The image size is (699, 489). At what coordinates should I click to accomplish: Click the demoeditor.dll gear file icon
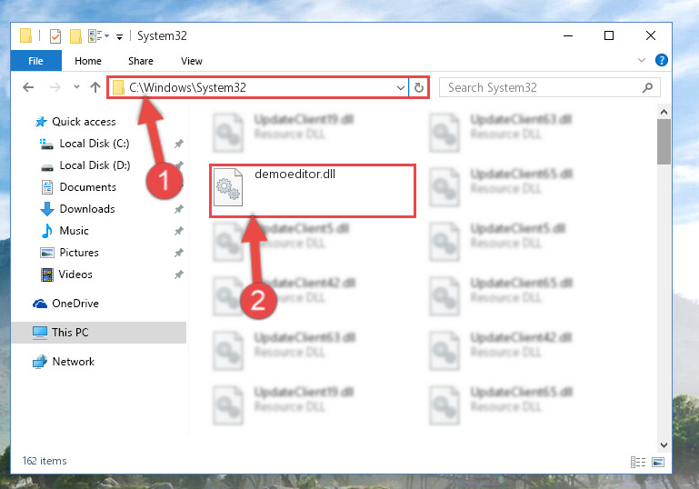pyautogui.click(x=228, y=187)
